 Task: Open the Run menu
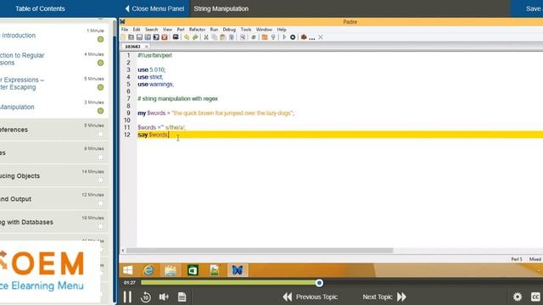click(x=214, y=30)
